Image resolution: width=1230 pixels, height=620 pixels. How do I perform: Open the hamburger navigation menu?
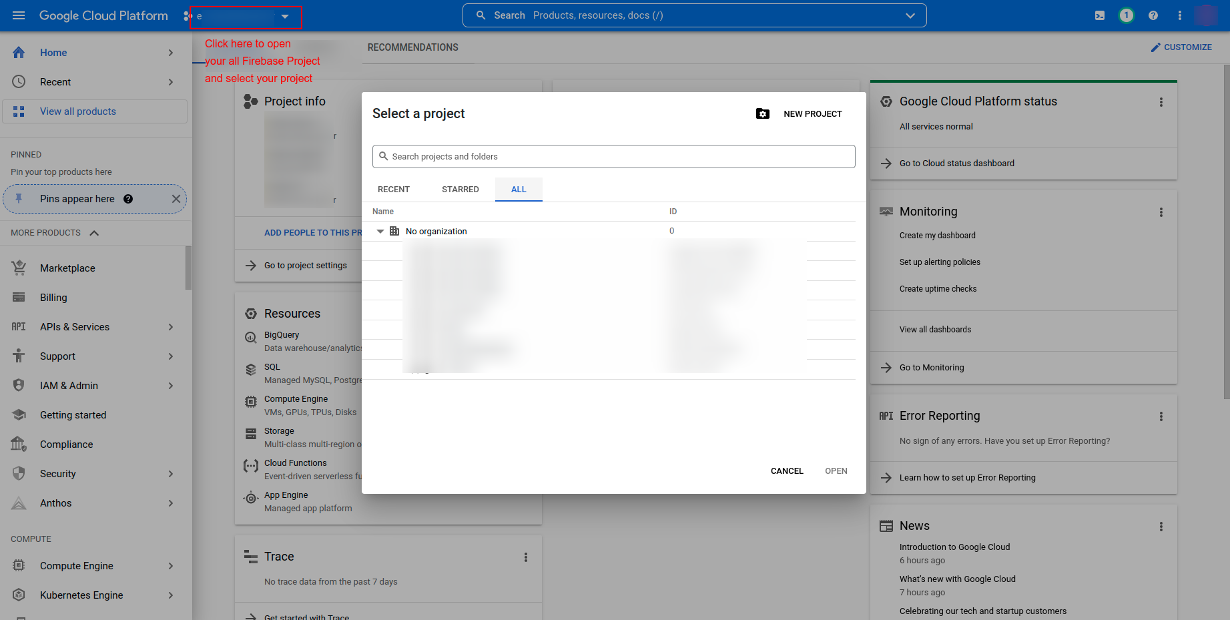click(x=19, y=15)
